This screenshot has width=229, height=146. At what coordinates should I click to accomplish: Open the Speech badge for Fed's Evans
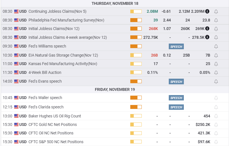[x=176, y=82]
